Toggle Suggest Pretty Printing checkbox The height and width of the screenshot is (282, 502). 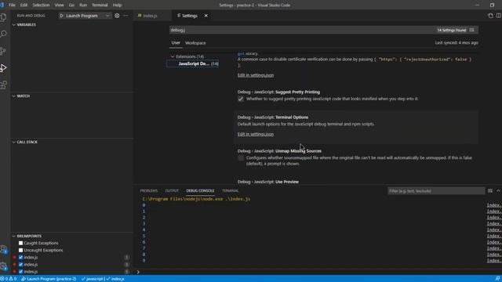[241, 99]
